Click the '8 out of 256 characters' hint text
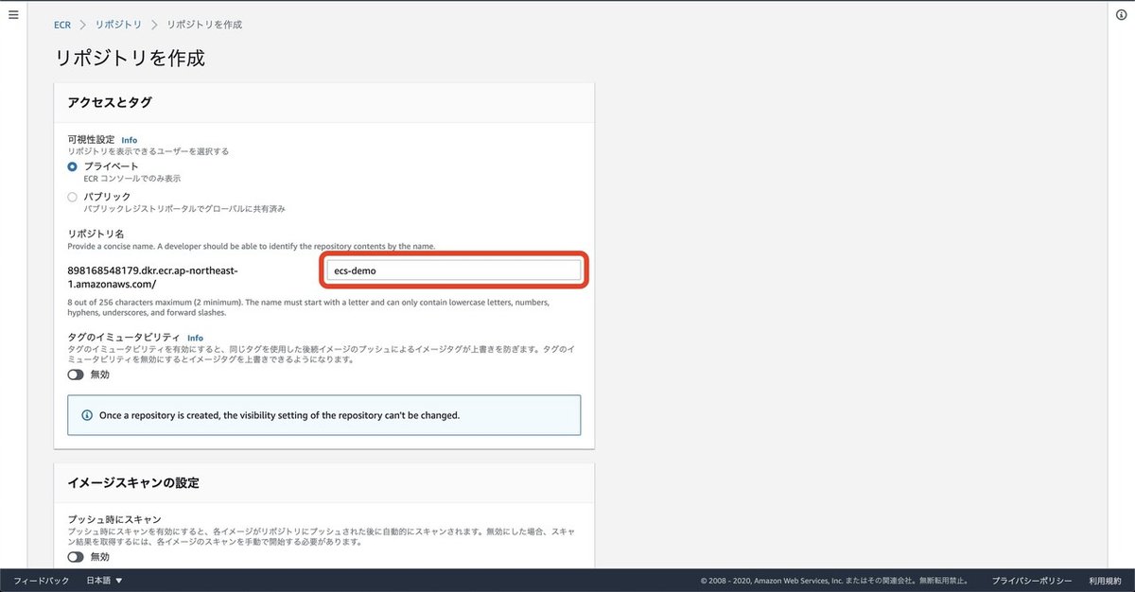 coord(308,306)
